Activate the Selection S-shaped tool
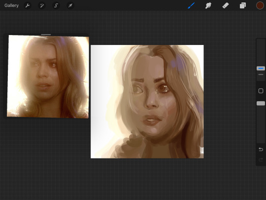Image resolution: width=266 pixels, height=200 pixels. click(56, 5)
